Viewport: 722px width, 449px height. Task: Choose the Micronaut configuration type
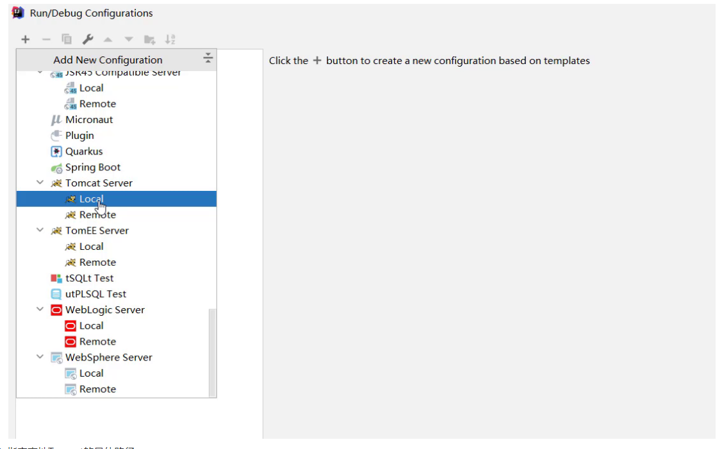[117, 120]
